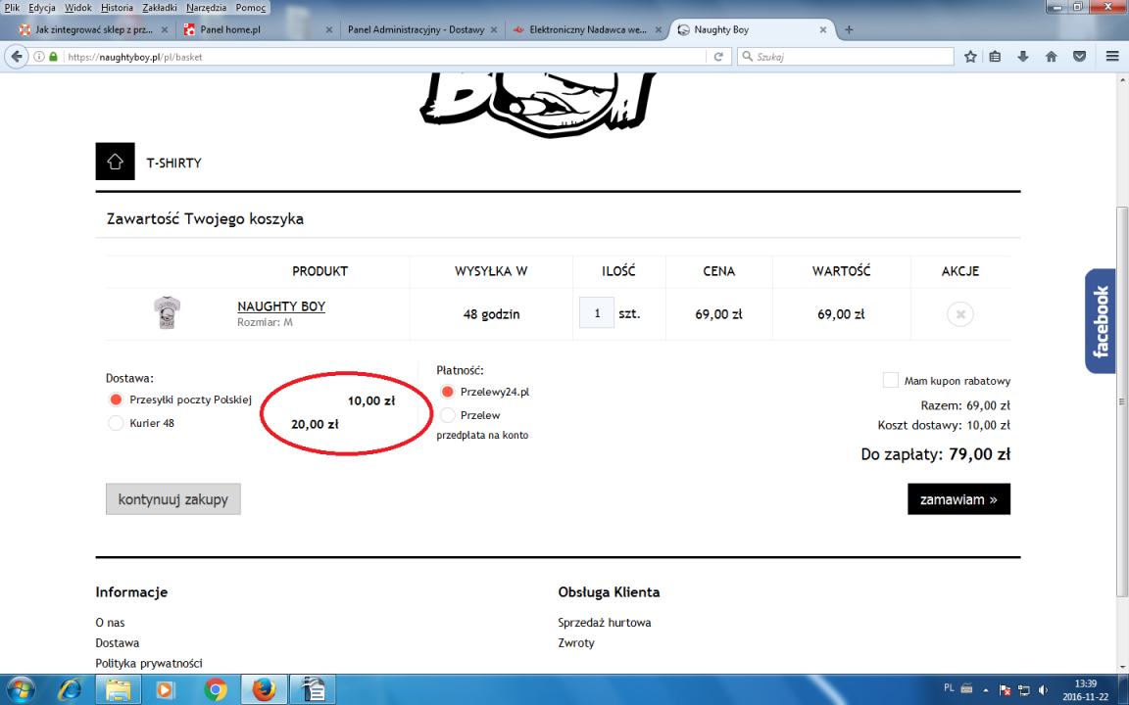Click the PL language indicator in tray
Screen dimensions: 1129x705
tap(949, 687)
